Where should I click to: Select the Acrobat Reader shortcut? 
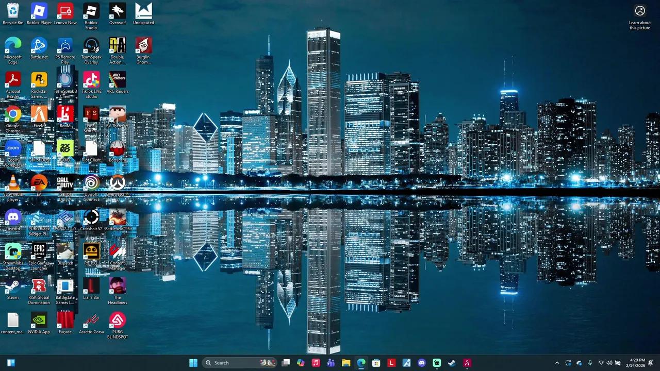click(x=13, y=86)
